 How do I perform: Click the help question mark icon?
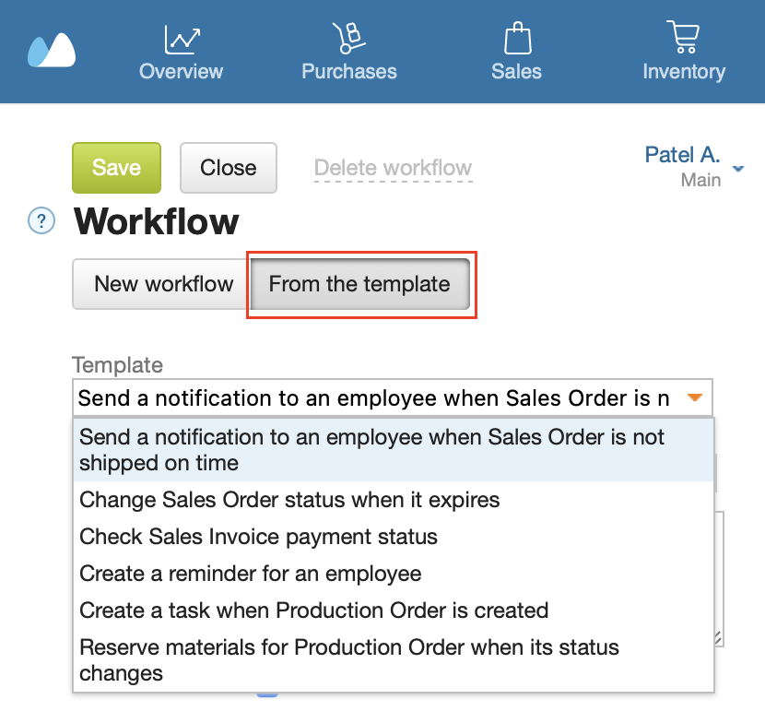pyautogui.click(x=41, y=221)
